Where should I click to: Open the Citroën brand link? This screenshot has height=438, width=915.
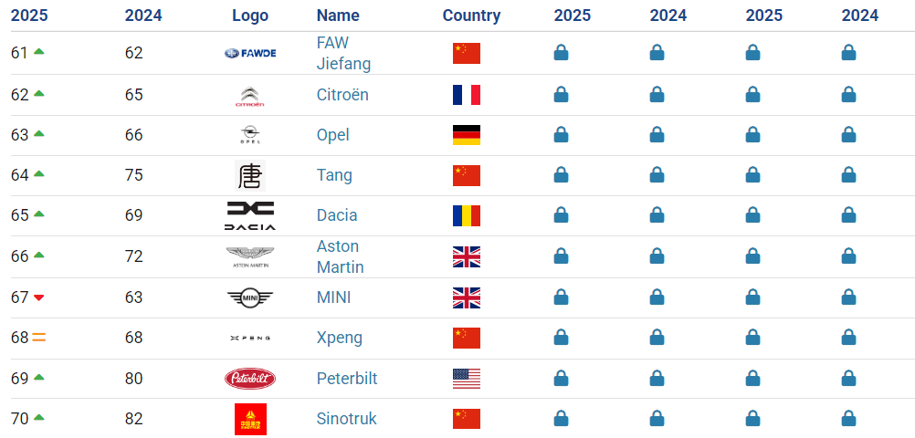[x=342, y=95]
